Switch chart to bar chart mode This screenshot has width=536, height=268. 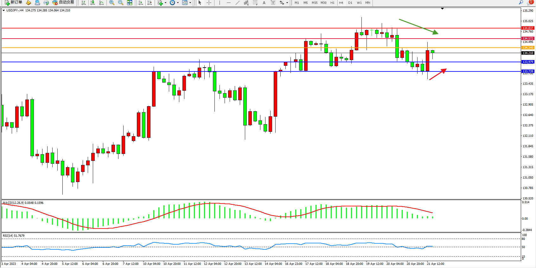(x=84, y=3)
